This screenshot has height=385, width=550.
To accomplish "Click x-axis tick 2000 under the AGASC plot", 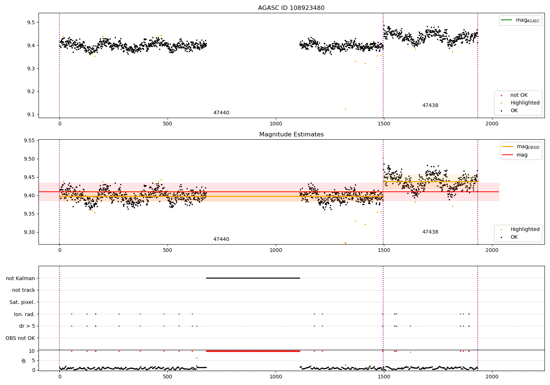I will [x=492, y=124].
